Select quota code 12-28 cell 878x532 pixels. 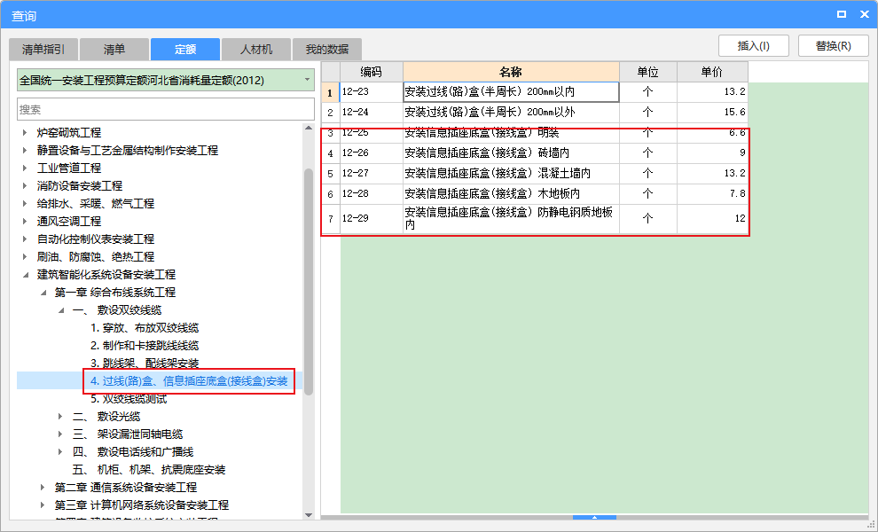pyautogui.click(x=372, y=194)
